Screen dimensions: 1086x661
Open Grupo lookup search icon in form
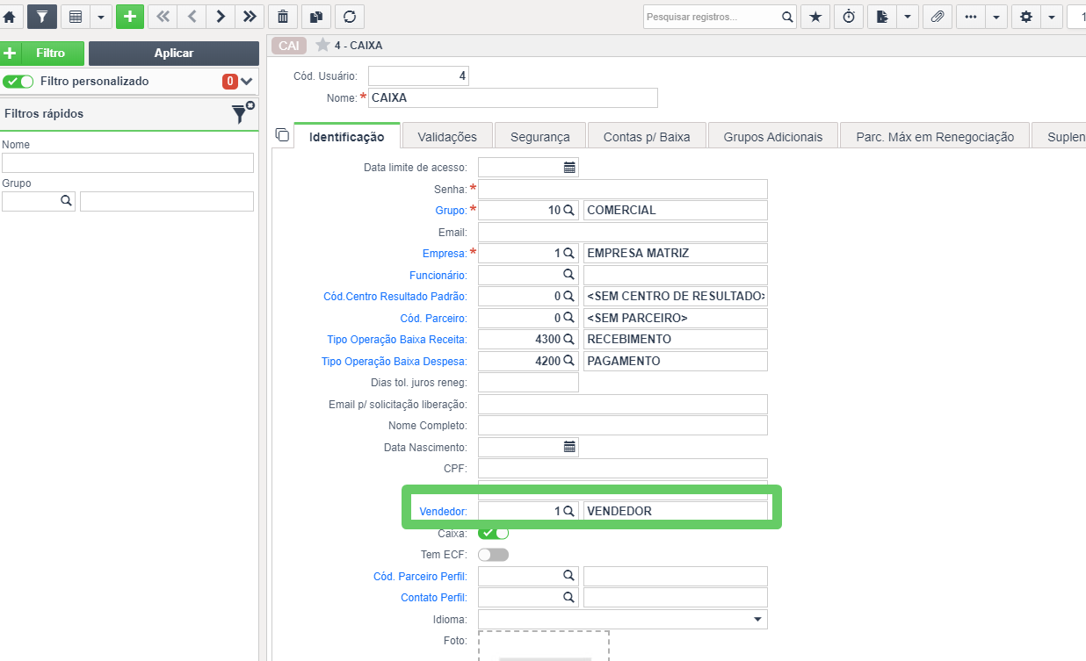pyautogui.click(x=569, y=210)
